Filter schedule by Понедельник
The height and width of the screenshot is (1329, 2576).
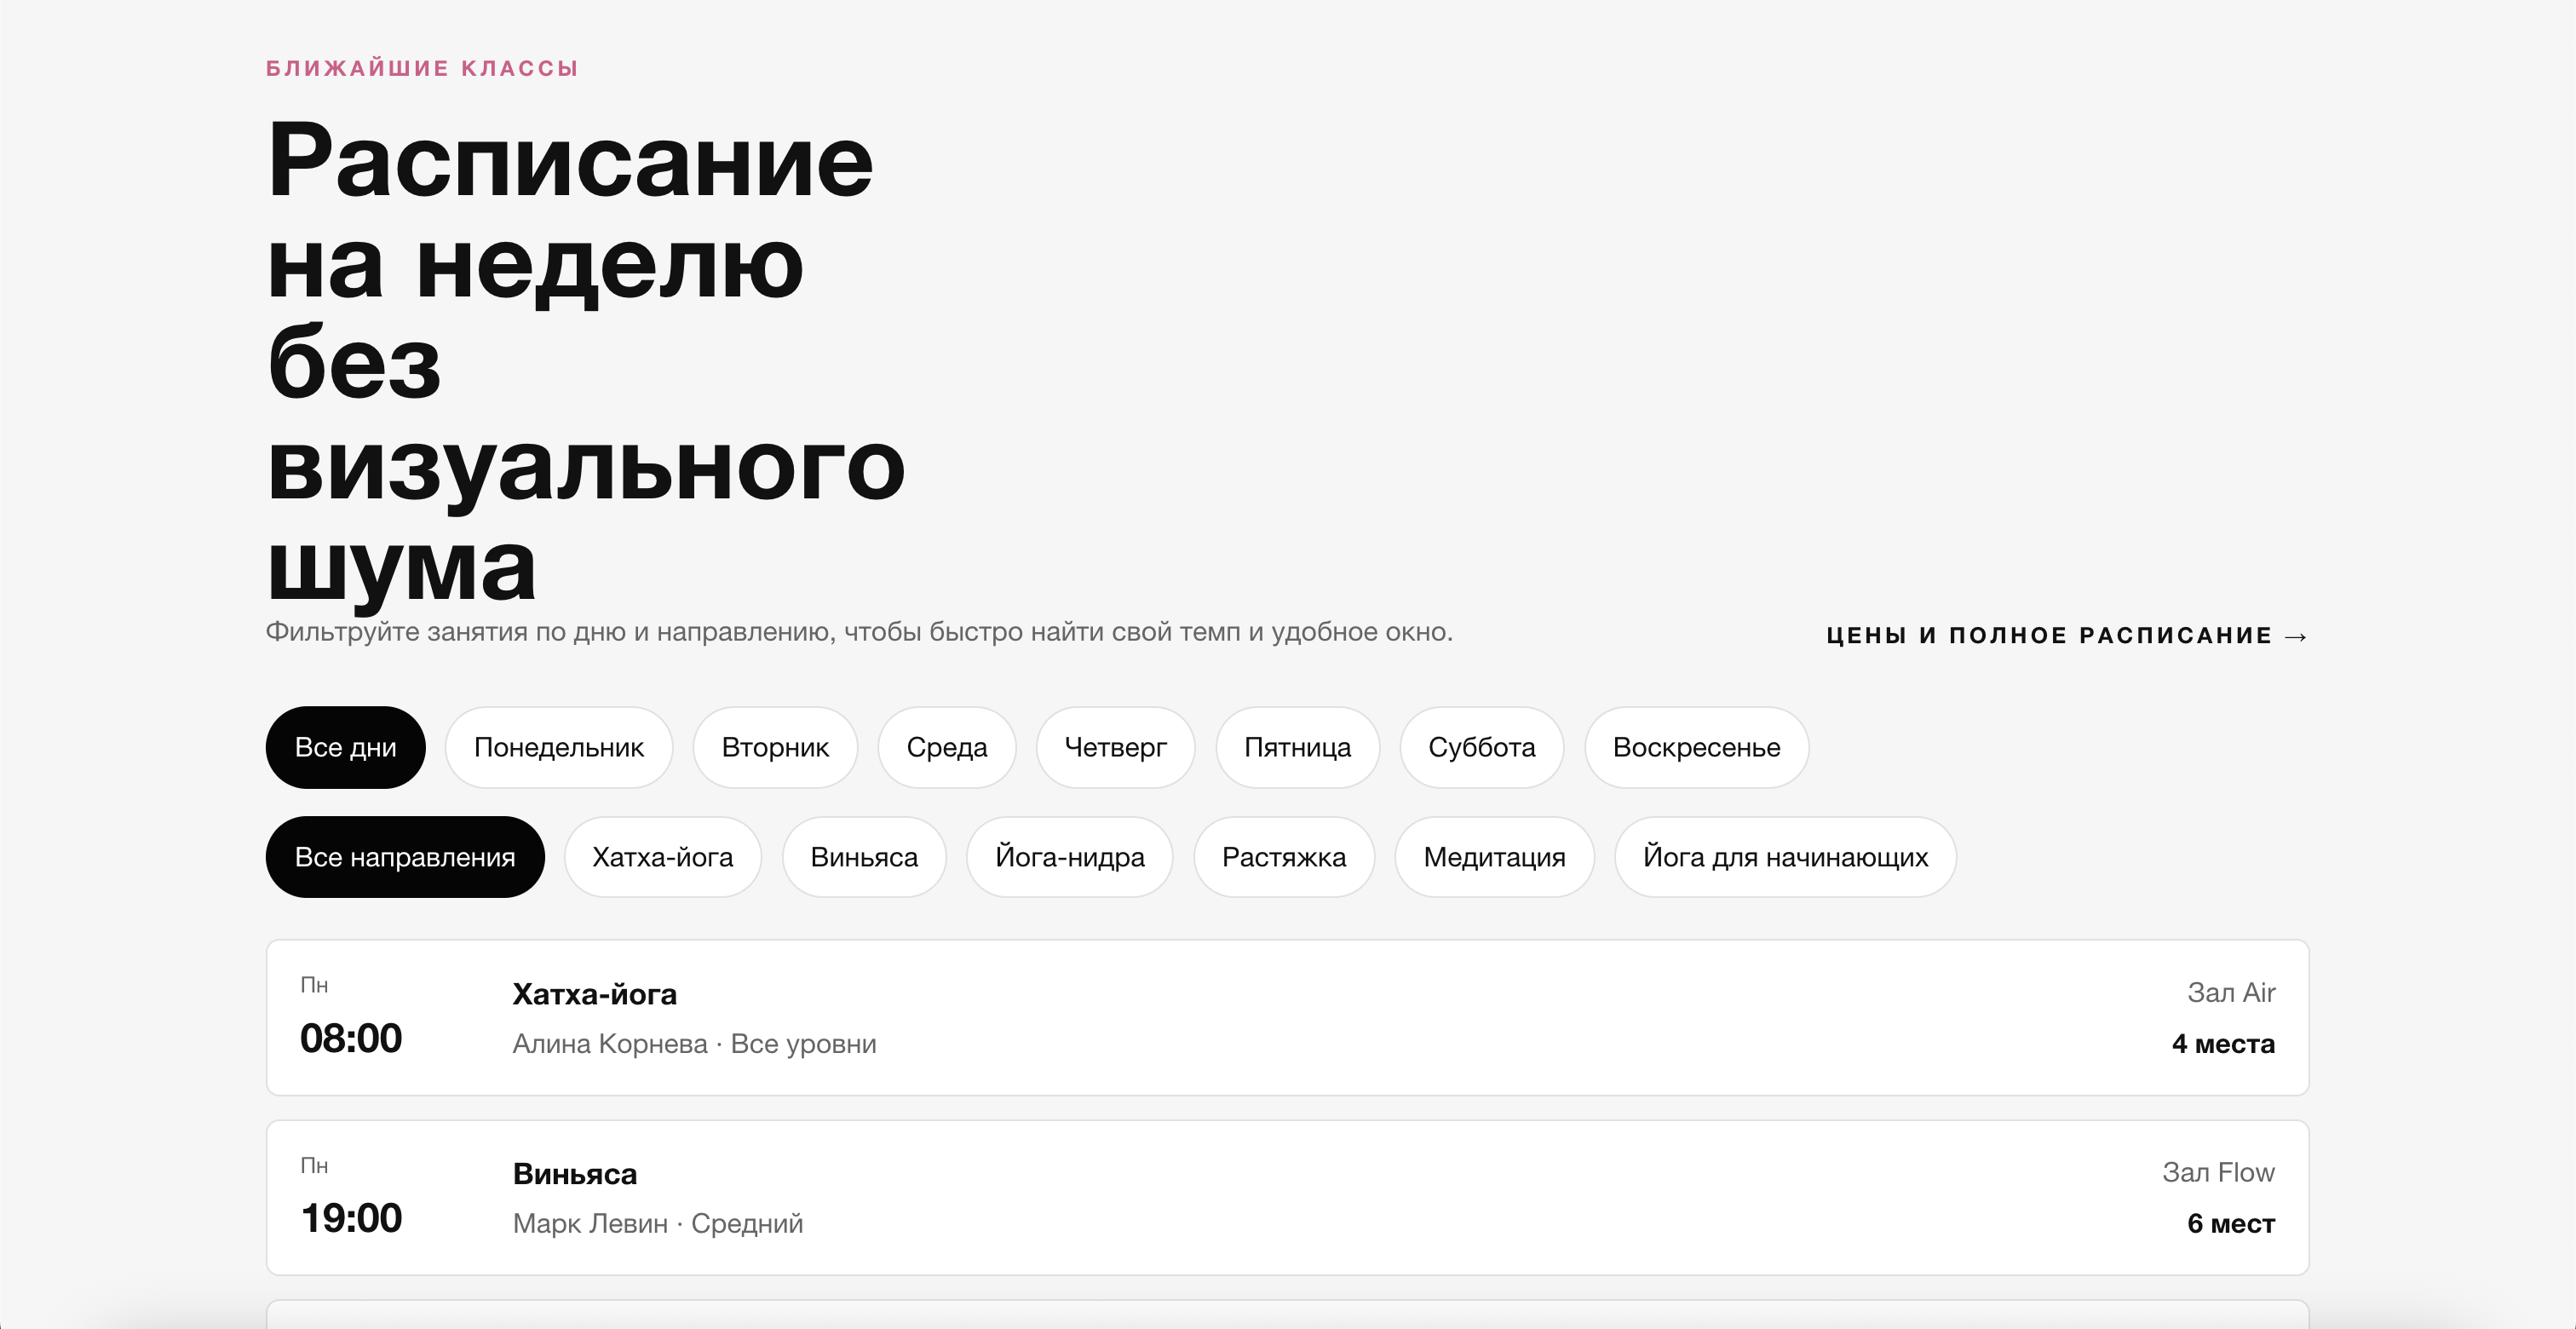[559, 747]
